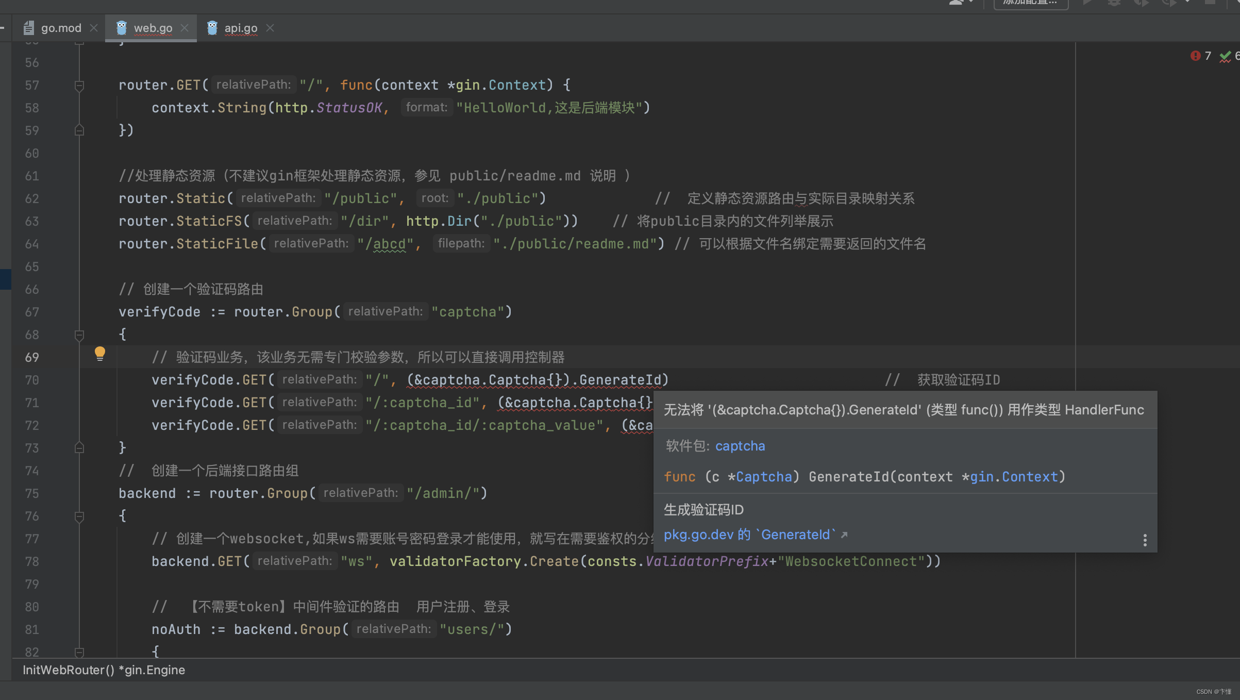The image size is (1240, 700).
Task: Click the "ws" string on line 78
Action: pos(357,561)
